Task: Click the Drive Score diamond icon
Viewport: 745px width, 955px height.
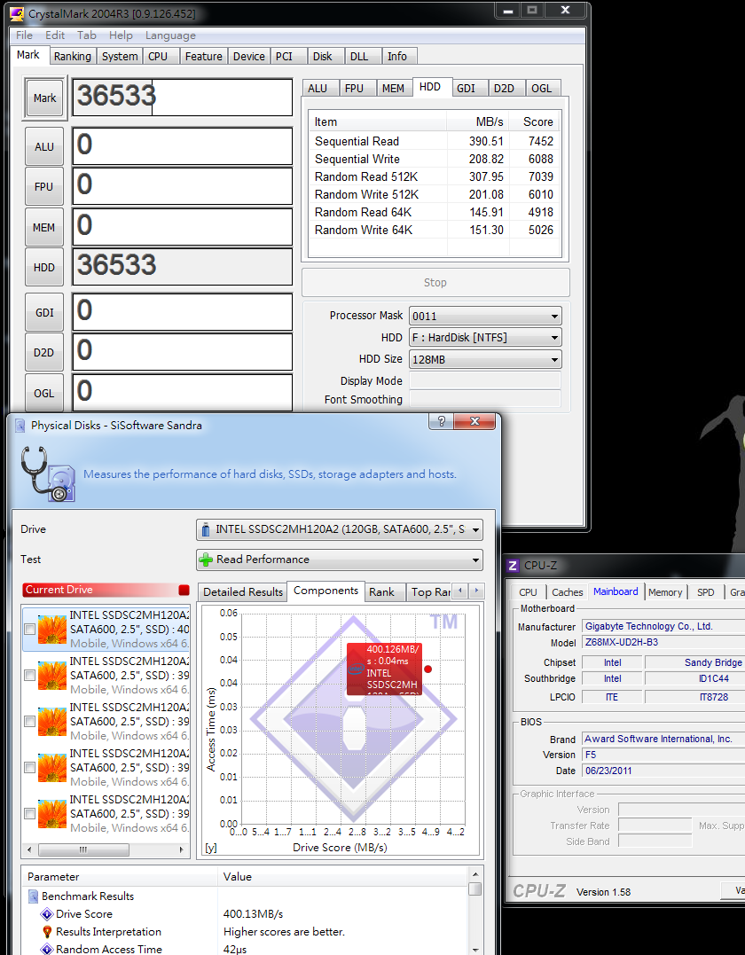Action: tap(47, 913)
